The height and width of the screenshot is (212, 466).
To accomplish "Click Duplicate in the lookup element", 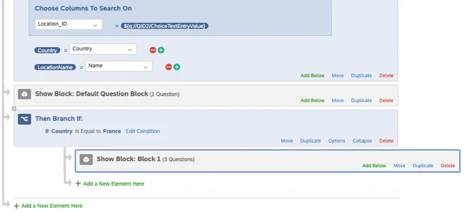I will 361,75.
